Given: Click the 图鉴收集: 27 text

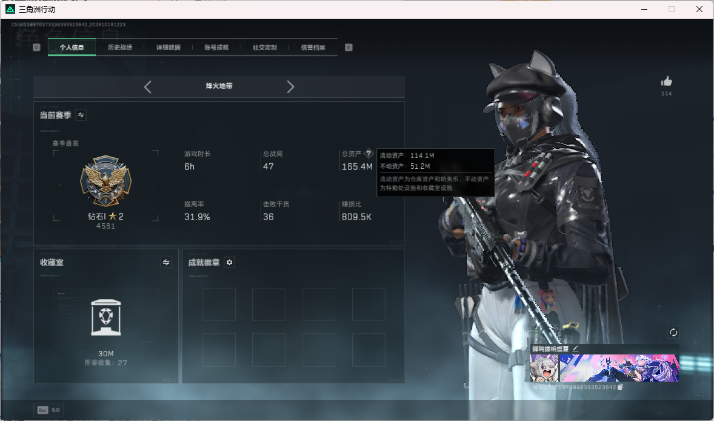Looking at the screenshot, I should click(105, 363).
